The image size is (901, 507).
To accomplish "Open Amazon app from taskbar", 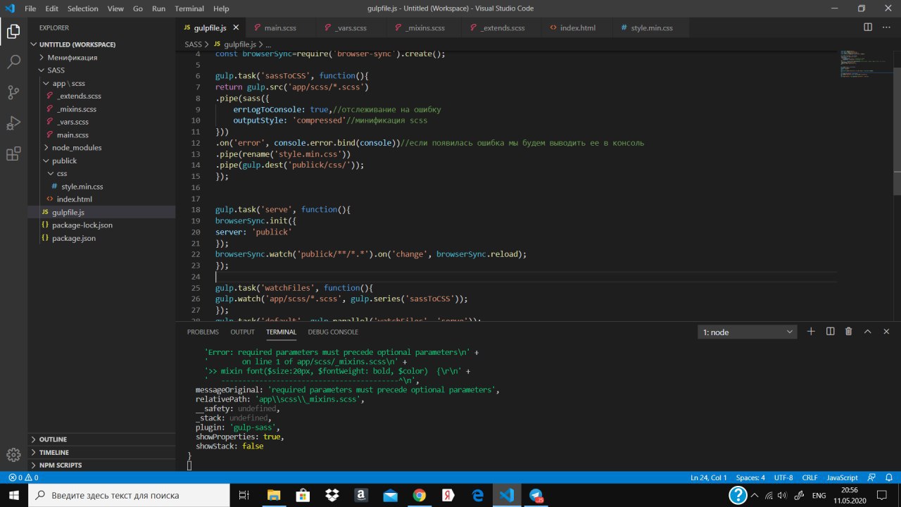I will [361, 495].
